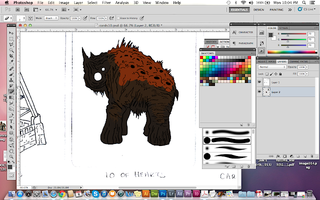Click the Quick Mask mode icon
The width and height of the screenshot is (320, 200).
point(11,175)
